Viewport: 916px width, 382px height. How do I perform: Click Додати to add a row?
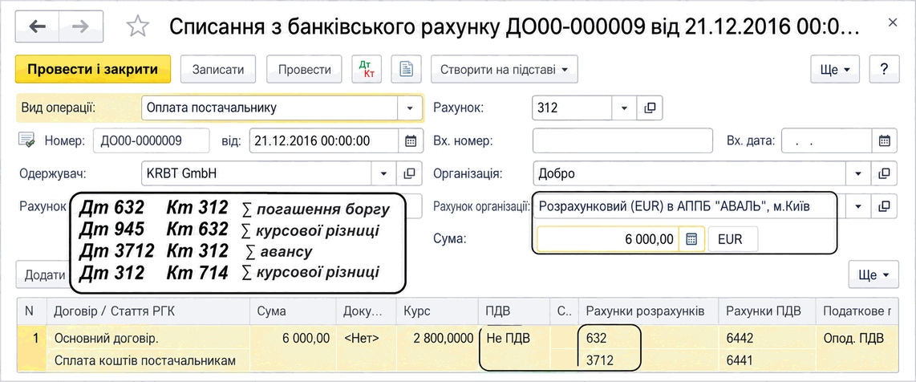click(44, 274)
